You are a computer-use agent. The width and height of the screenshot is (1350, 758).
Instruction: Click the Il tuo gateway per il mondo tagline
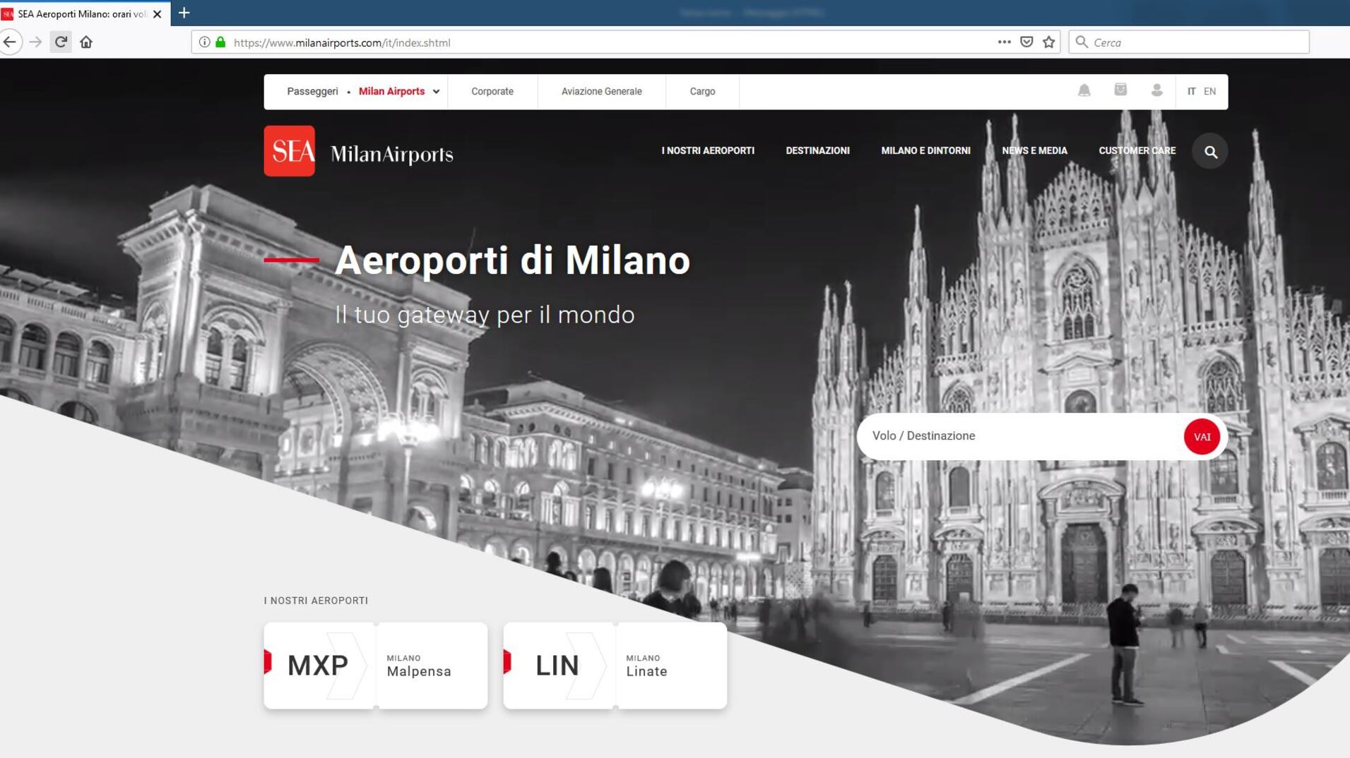(x=485, y=315)
